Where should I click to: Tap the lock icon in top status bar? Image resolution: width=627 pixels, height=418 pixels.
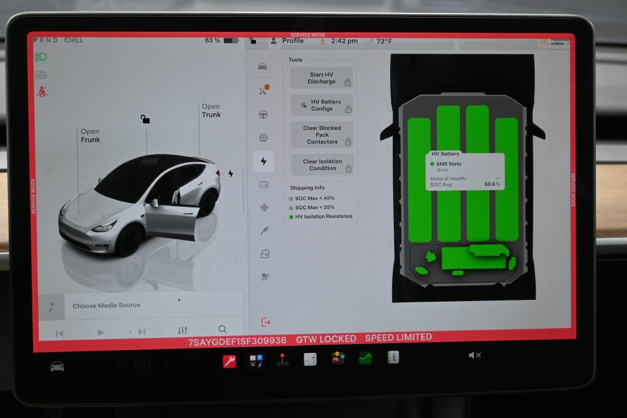(x=253, y=41)
